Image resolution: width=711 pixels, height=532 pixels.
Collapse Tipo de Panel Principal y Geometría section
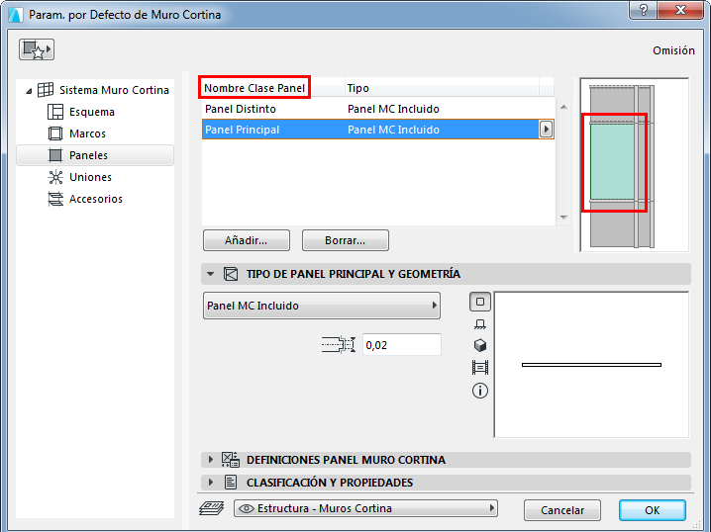click(x=210, y=274)
